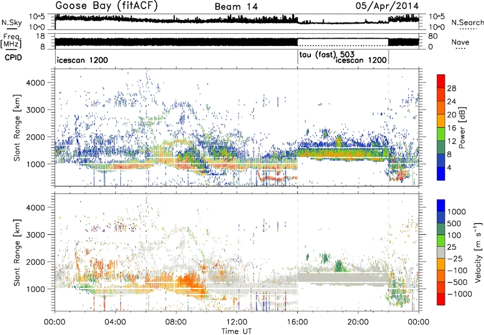Screen dimensions: 484x335
Task: Pick the -100 to -500 orange Velocity segment
Action: (x=441, y=276)
